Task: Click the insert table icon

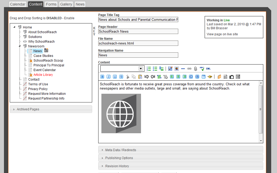Action: [x=170, y=69]
